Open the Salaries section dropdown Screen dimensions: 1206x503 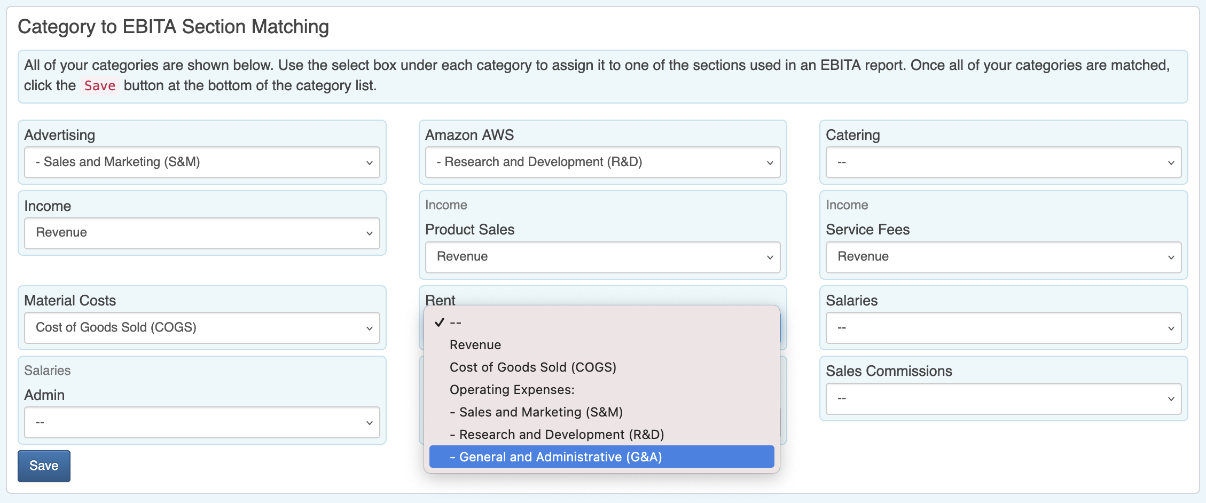[1004, 328]
